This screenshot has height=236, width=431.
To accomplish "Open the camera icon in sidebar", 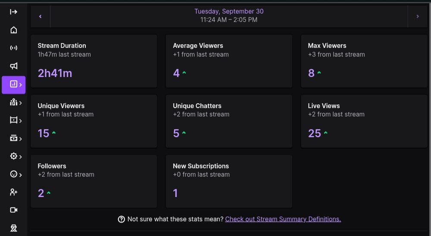I will coord(13,210).
